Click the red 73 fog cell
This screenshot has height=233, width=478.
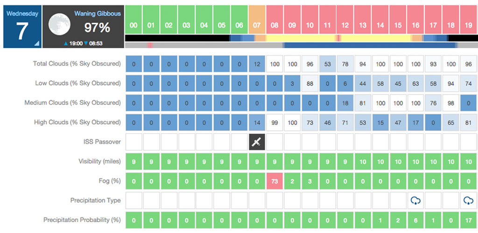point(274,181)
